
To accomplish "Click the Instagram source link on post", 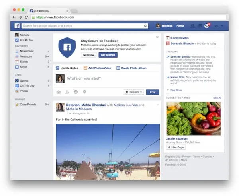I will point(79,114).
